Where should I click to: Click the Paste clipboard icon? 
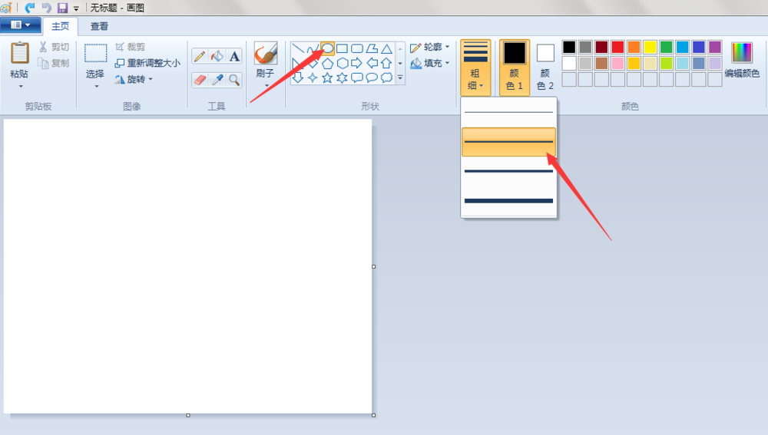pos(20,53)
